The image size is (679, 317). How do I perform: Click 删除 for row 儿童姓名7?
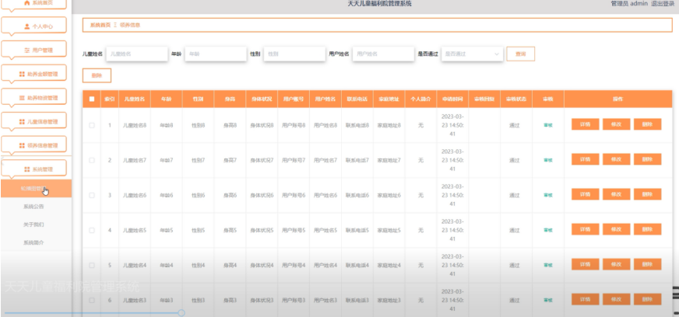647,159
